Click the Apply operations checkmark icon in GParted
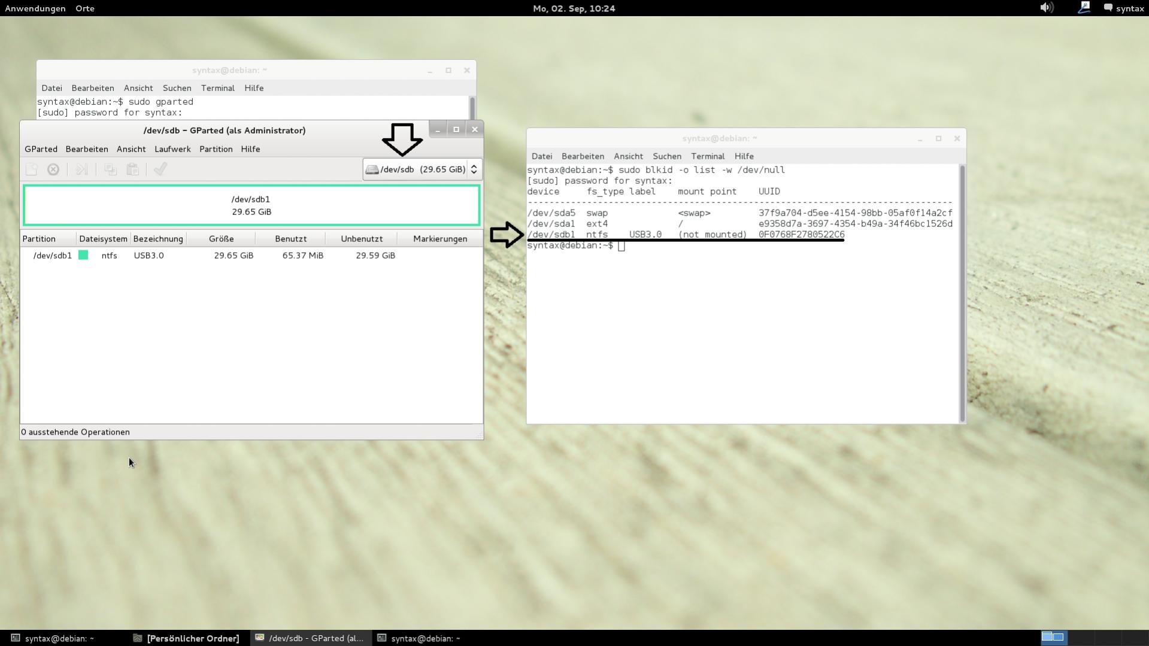 [160, 169]
